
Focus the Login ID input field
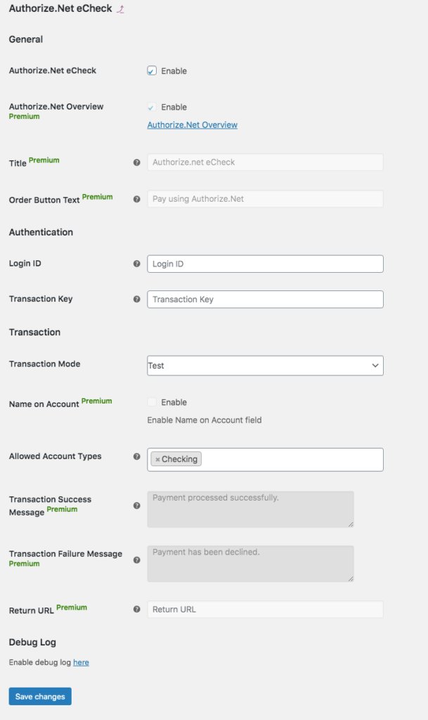[x=265, y=264]
